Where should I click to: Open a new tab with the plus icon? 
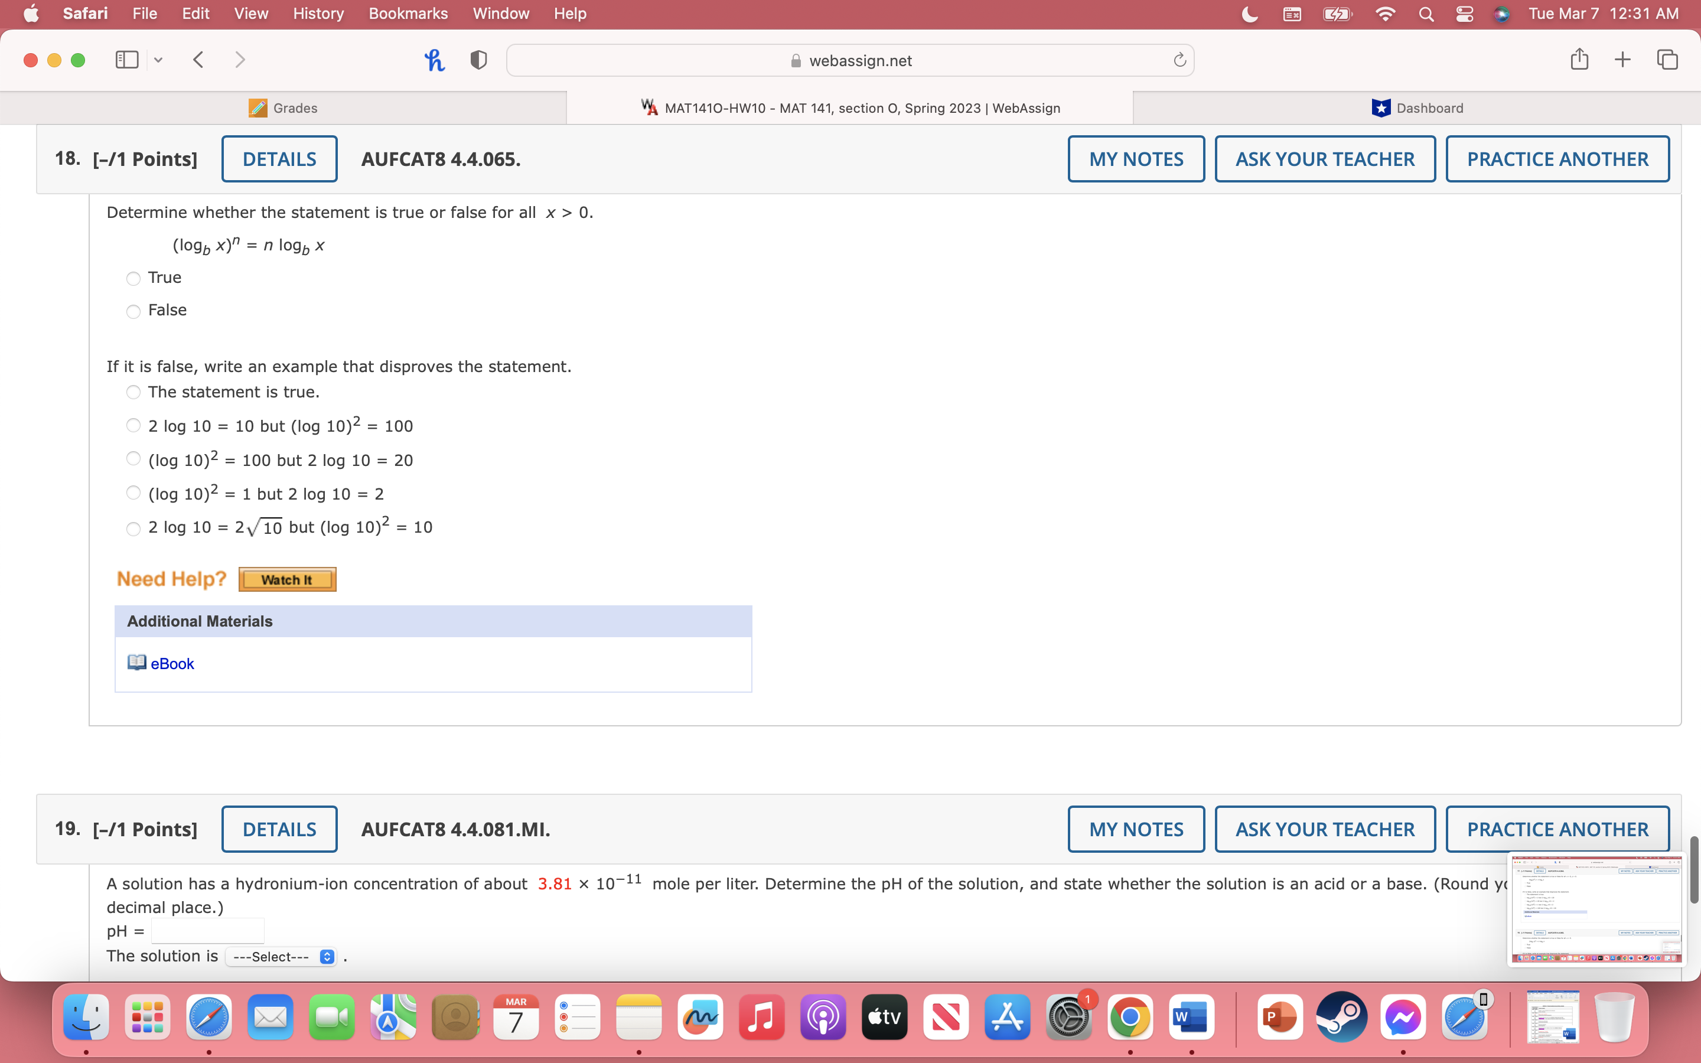[x=1622, y=60]
